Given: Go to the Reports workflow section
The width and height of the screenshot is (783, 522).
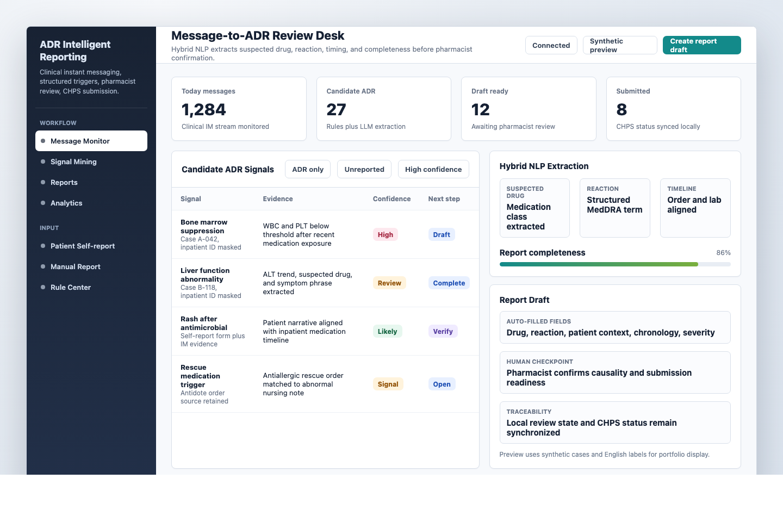Looking at the screenshot, I should coord(64,182).
